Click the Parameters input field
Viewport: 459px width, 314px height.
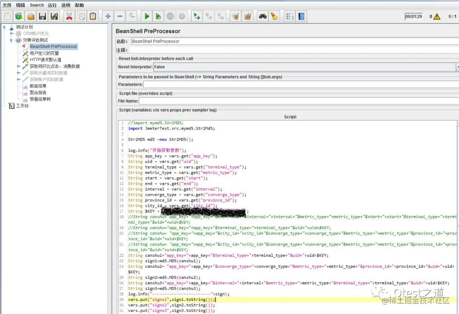click(301, 84)
